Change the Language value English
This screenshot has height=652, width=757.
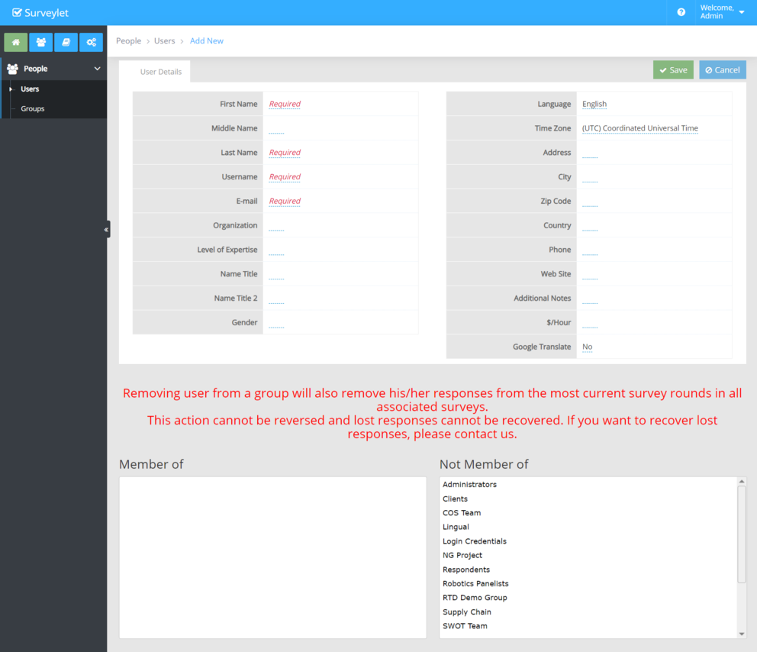(594, 104)
